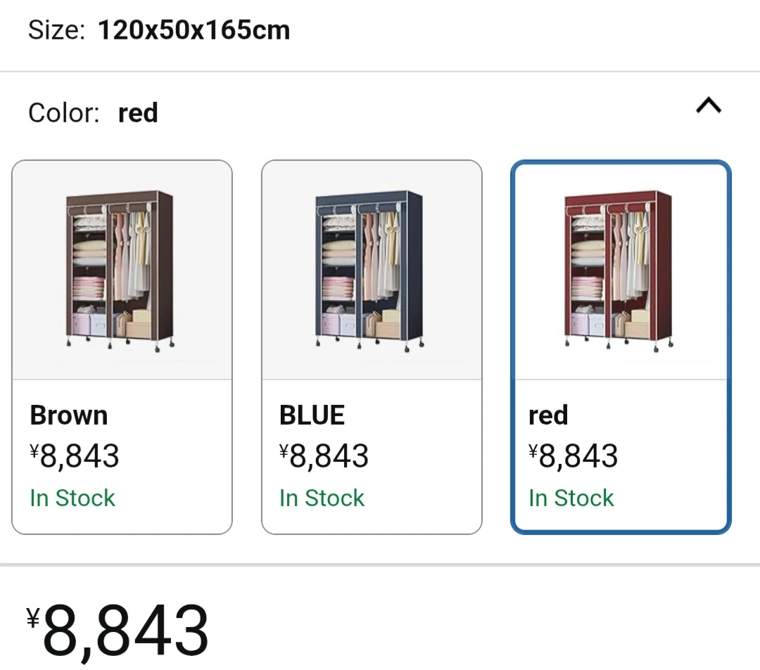Click the 120x50x165cm size value text
The height and width of the screenshot is (670, 760).
point(194,30)
